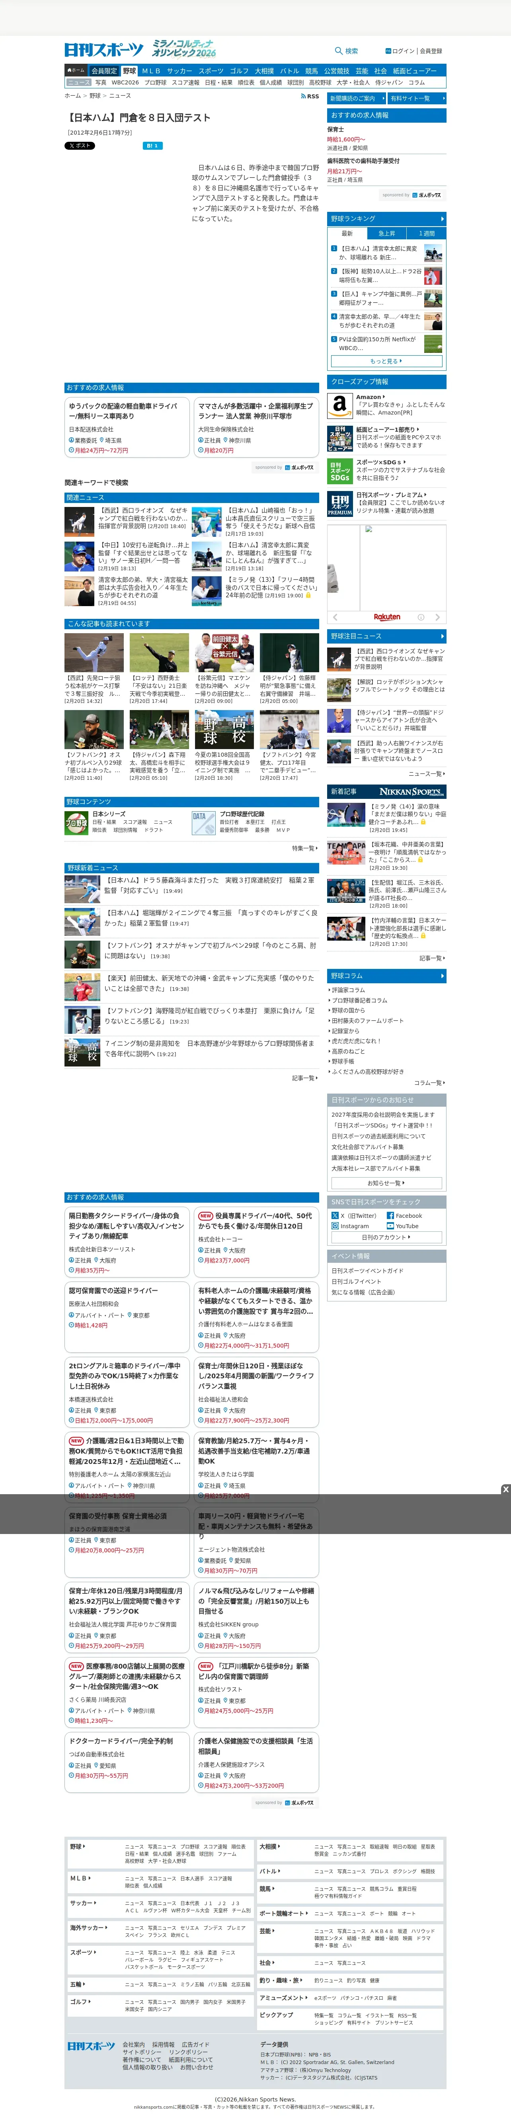The image size is (511, 2123).
Task: Click the 日刊スポーツ PREMIUM logo
Action: [x=339, y=505]
